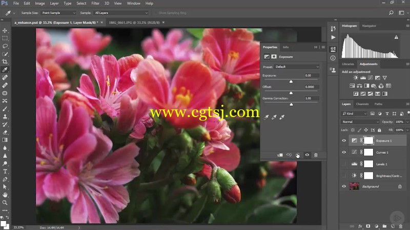This screenshot has height=230, width=410.
Task: Click the histogram cached data warning icon
Action: (x=396, y=37)
